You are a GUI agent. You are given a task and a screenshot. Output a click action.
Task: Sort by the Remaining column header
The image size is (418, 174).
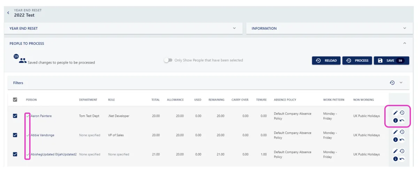tap(216, 100)
